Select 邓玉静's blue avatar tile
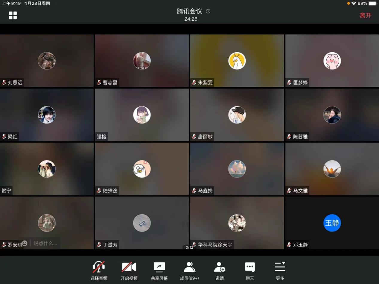379x284 pixels. pyautogui.click(x=332, y=223)
